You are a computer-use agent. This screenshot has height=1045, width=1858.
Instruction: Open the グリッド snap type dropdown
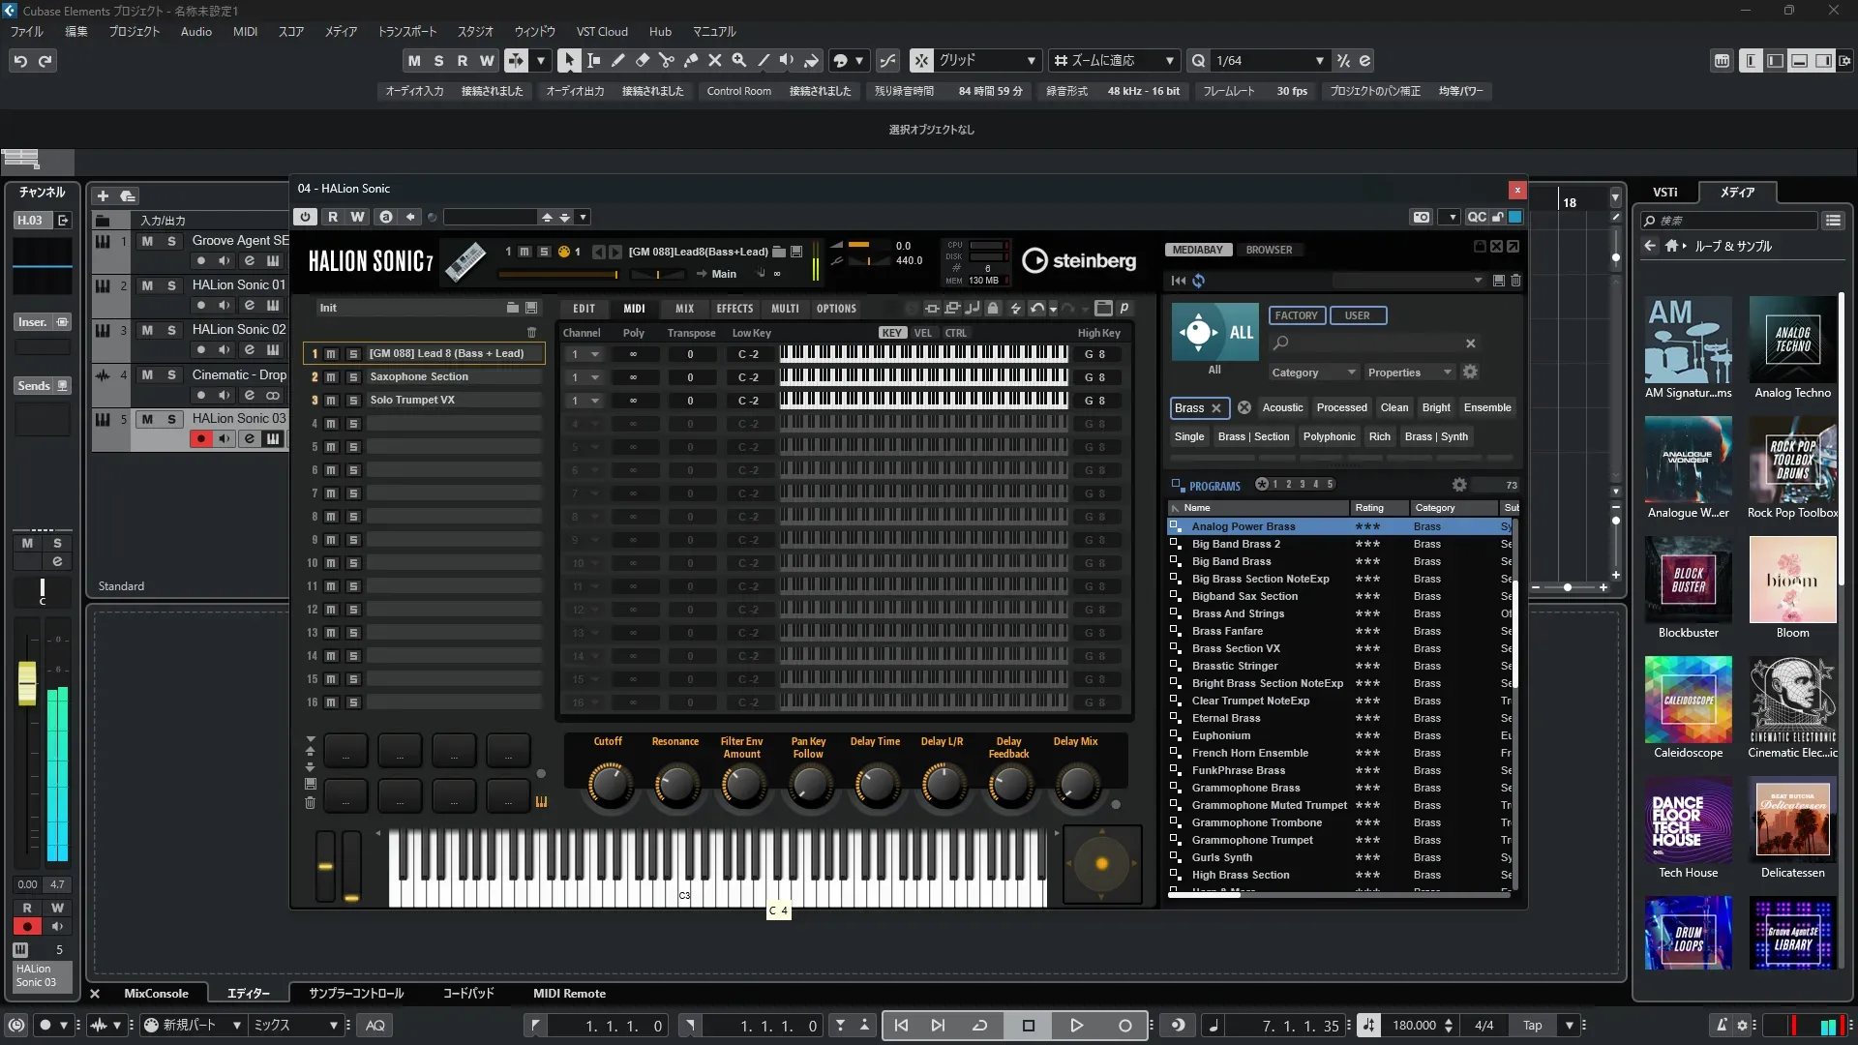[x=1032, y=61]
